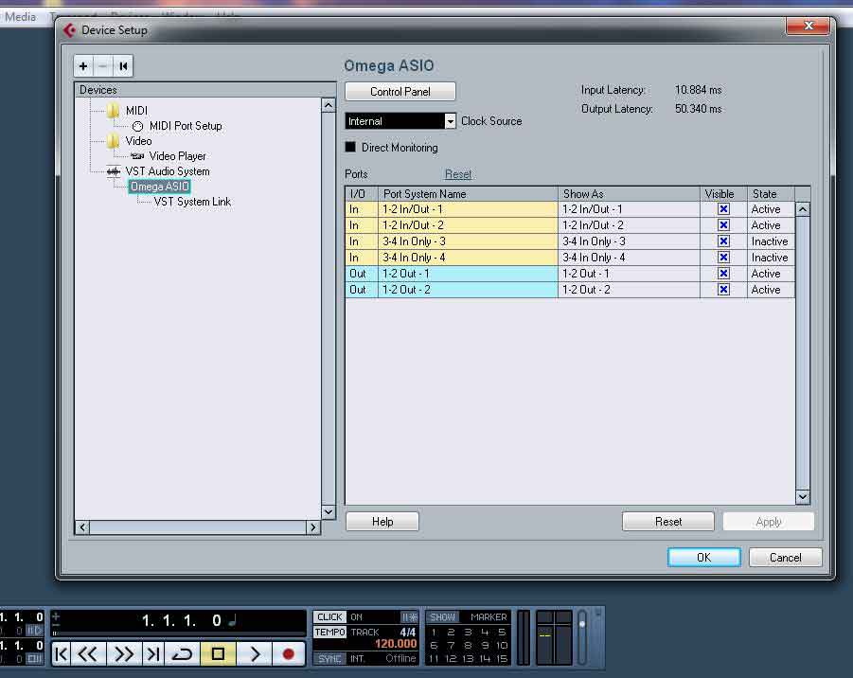Viewport: 853px width, 678px height.
Task: Click the Cubase logo in Device Setup titlebar
Action: 69,30
